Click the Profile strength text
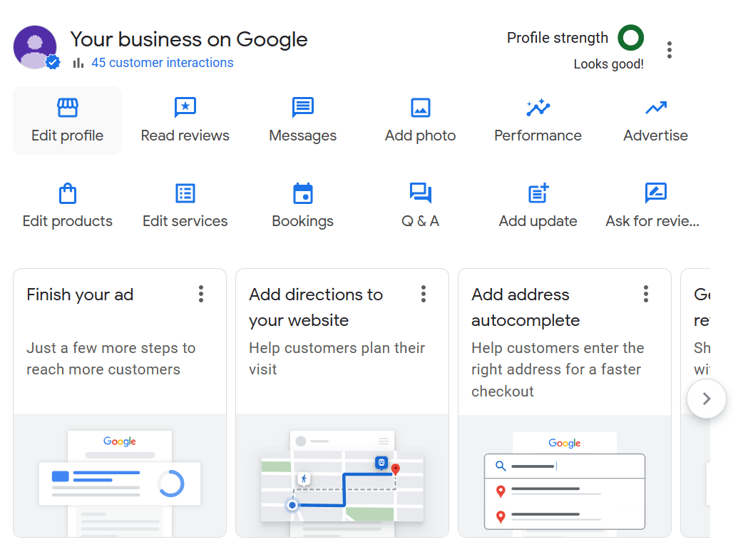The height and width of the screenshot is (547, 738). [x=558, y=38]
